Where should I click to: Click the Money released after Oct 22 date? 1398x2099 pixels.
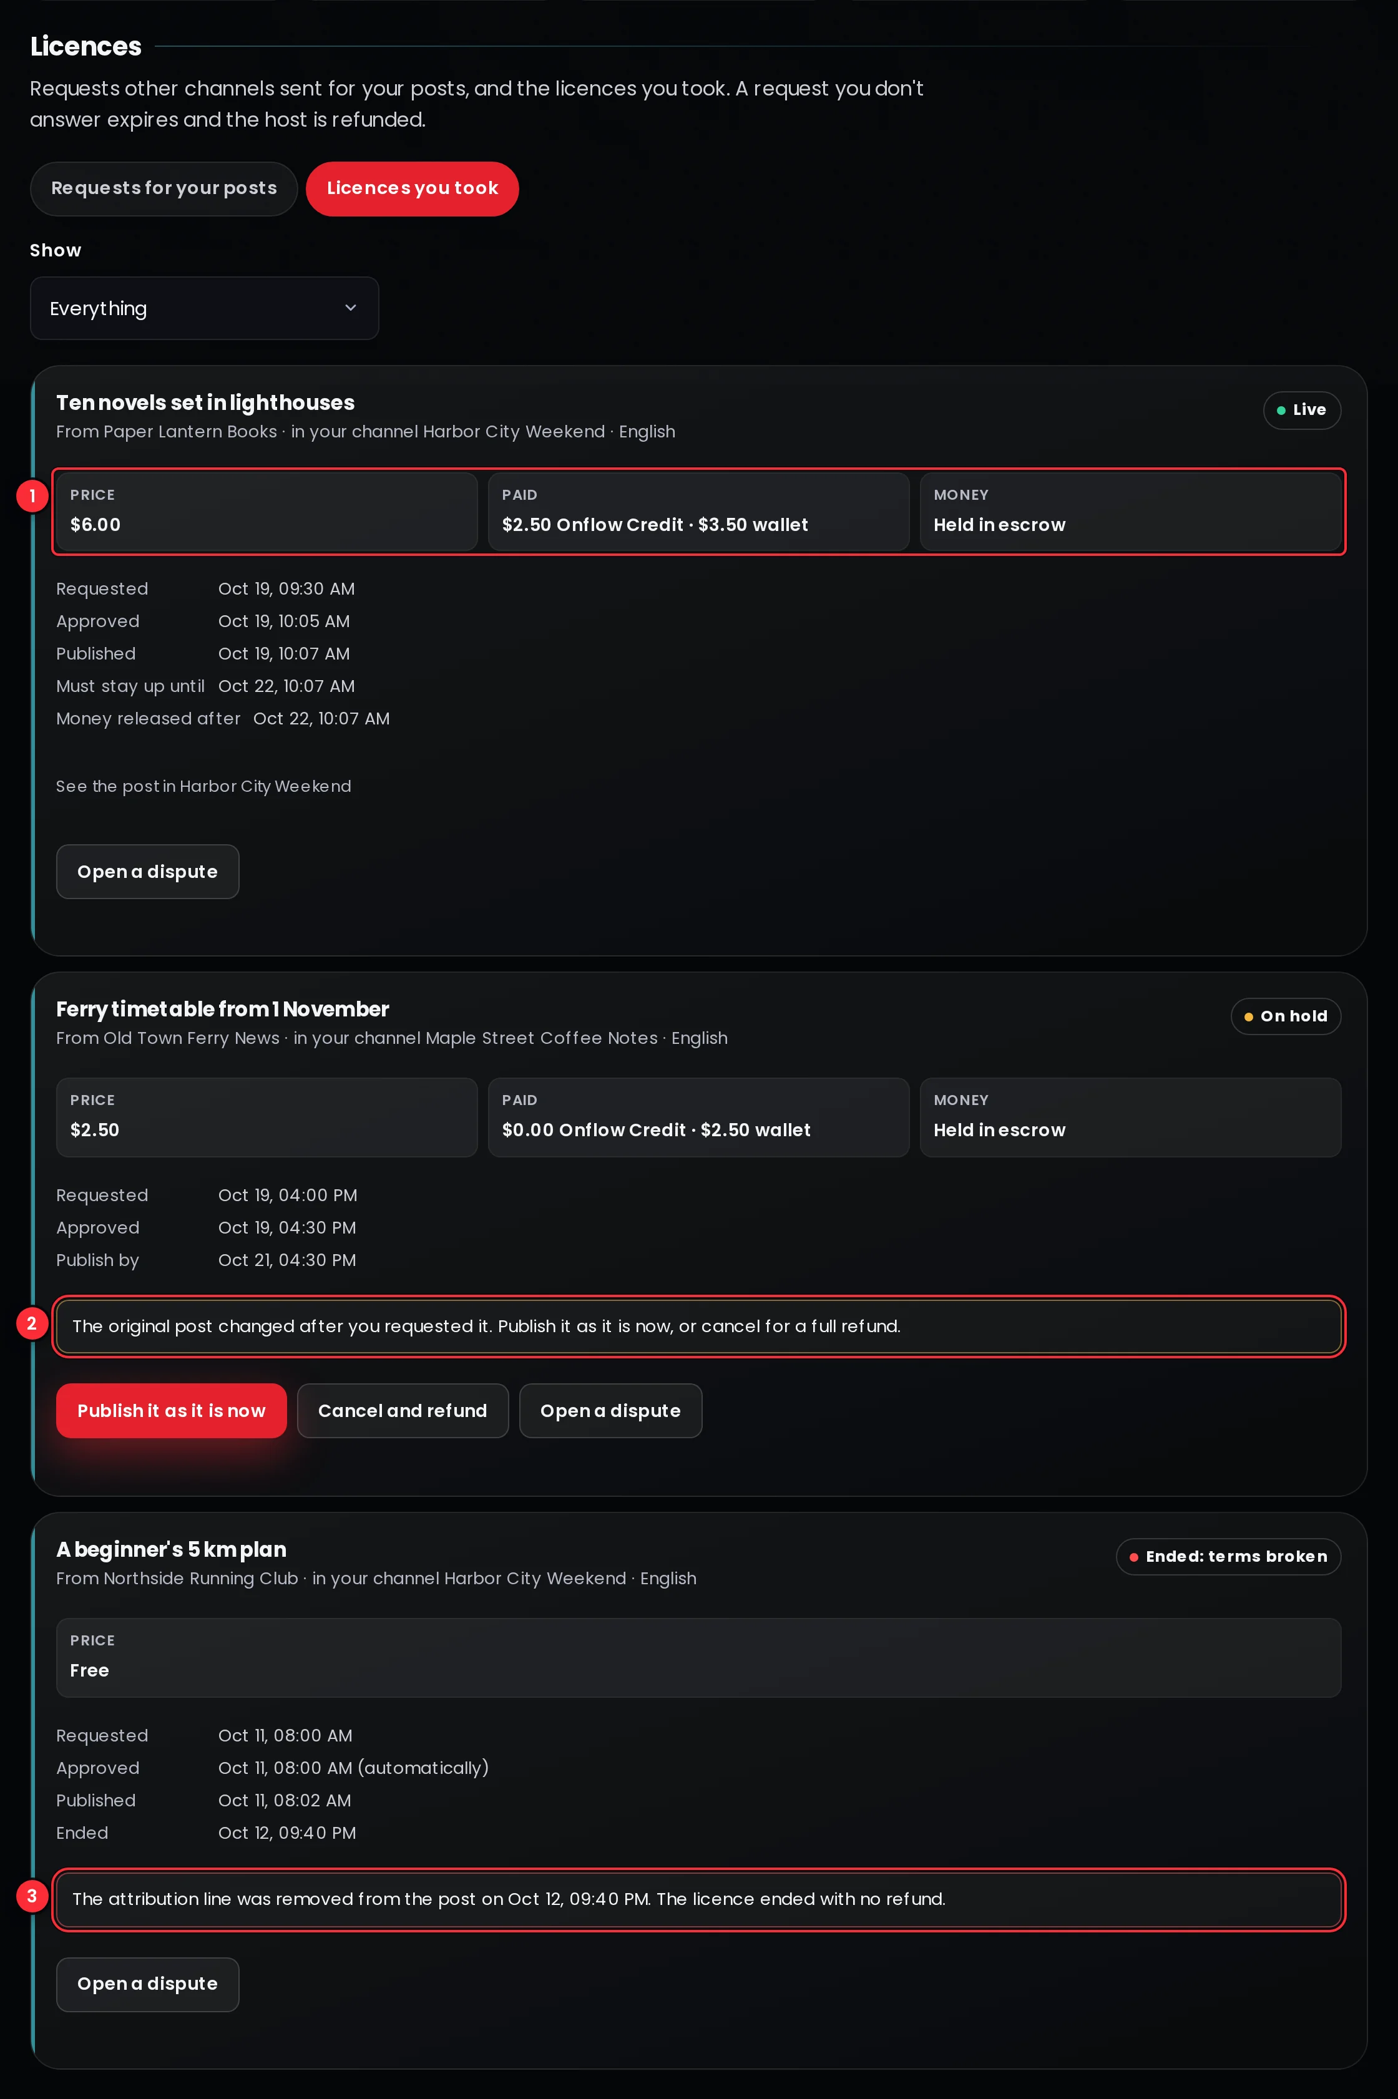[x=321, y=718]
